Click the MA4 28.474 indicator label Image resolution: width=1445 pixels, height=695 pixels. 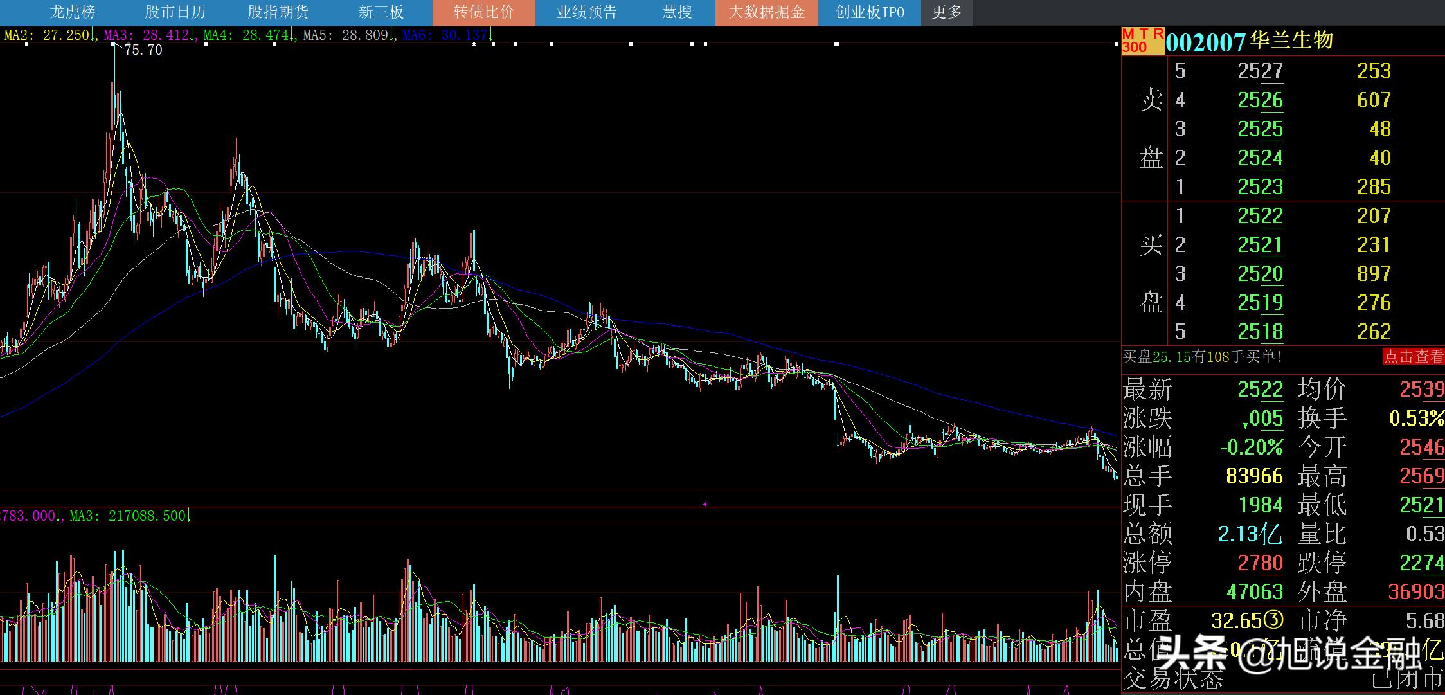tap(246, 35)
